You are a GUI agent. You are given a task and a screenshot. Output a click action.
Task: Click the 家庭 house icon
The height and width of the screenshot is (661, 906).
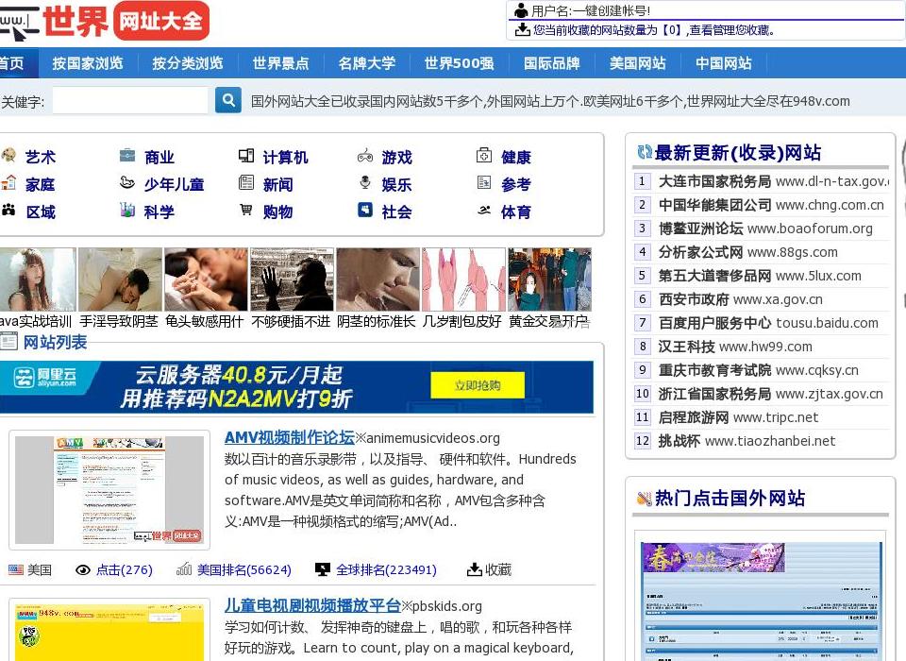(x=8, y=183)
